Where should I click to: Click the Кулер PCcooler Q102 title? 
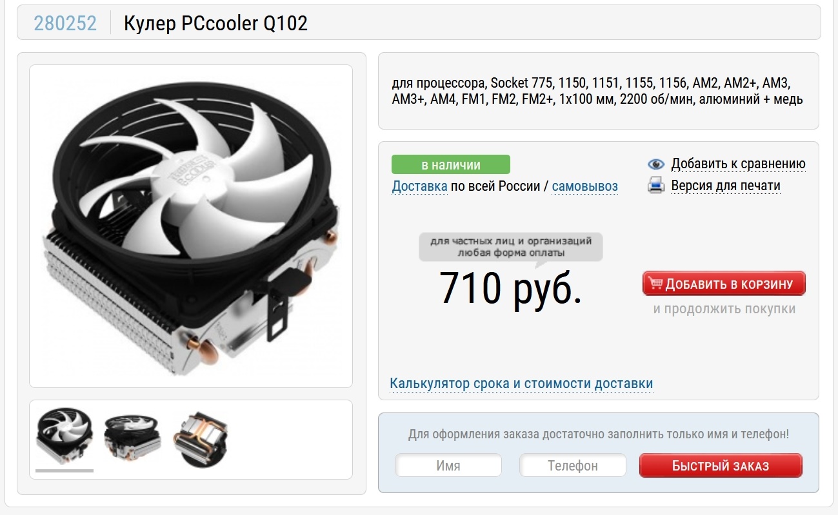(x=215, y=24)
